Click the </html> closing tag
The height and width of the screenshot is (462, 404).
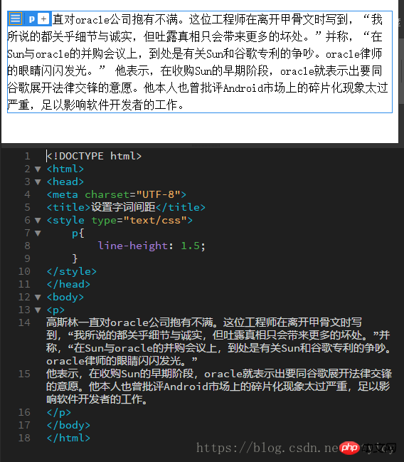68,438
